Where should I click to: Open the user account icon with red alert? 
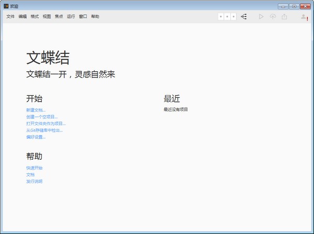click(304, 17)
